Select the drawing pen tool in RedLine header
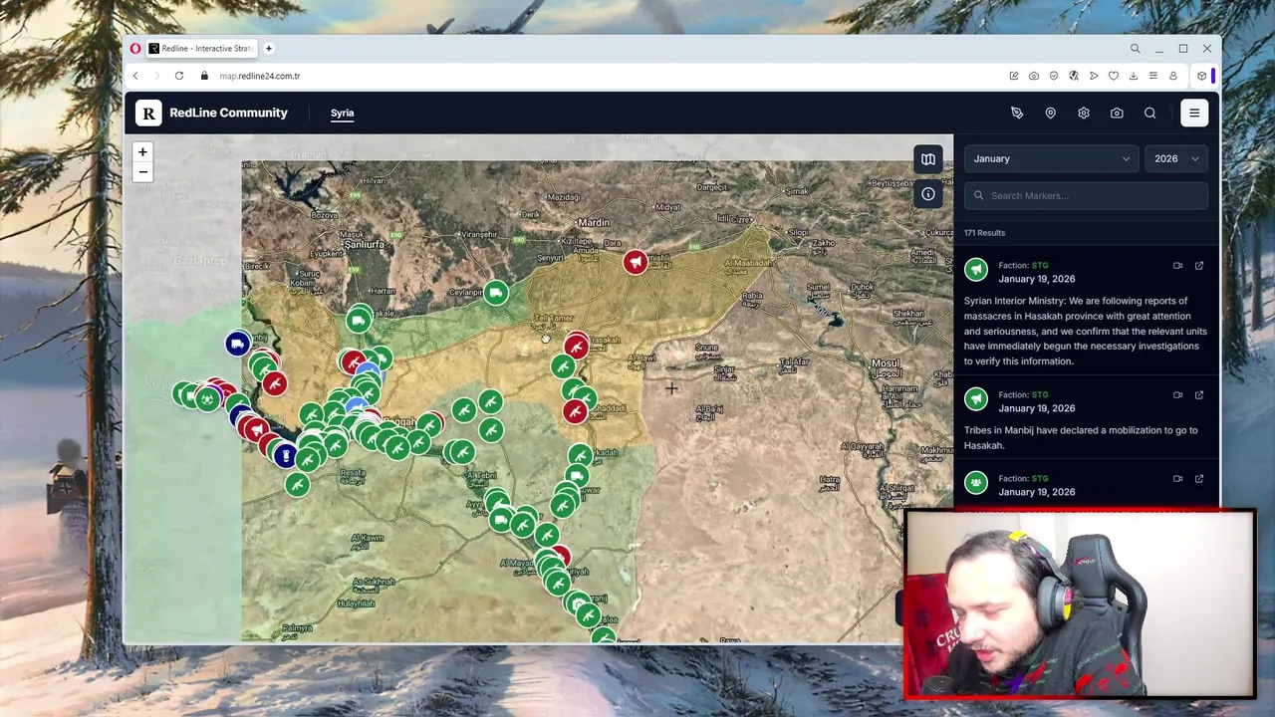This screenshot has width=1275, height=717. click(1017, 114)
